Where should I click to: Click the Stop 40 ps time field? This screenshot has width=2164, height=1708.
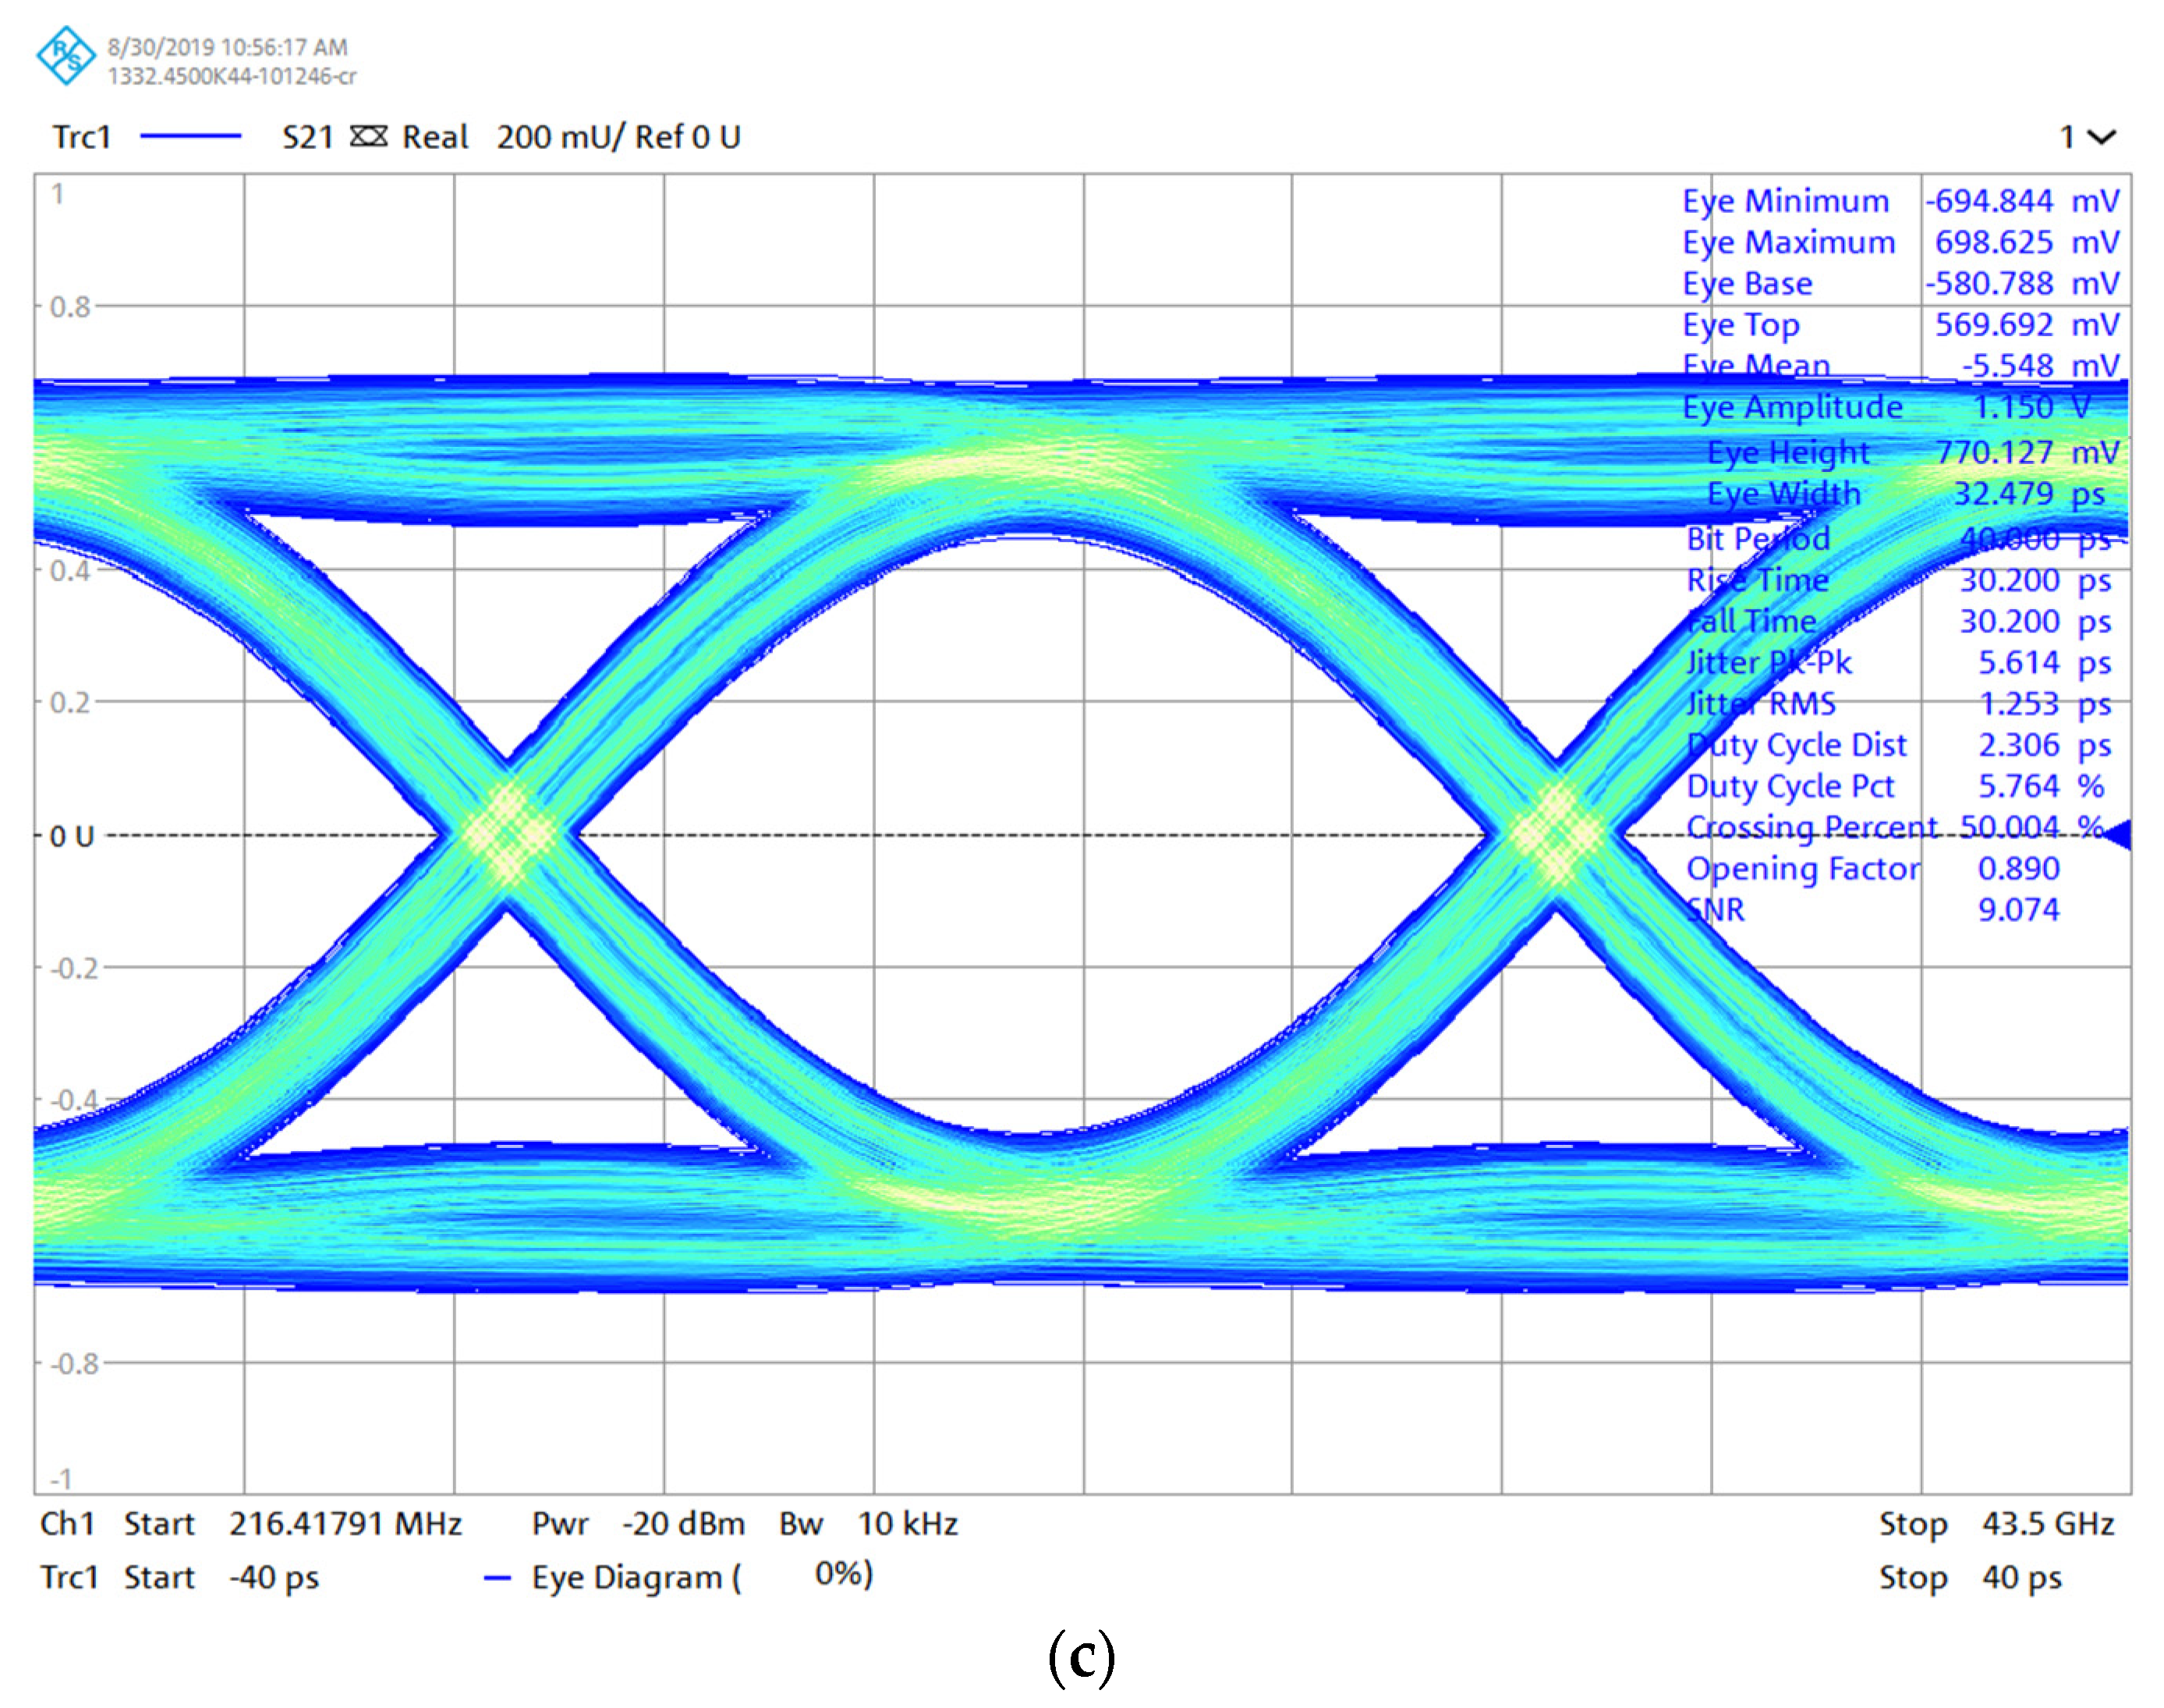[2020, 1578]
